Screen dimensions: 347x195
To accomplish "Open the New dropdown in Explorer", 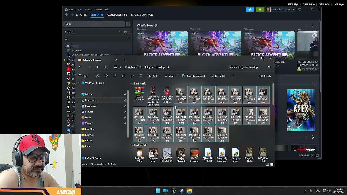I will tap(84, 76).
